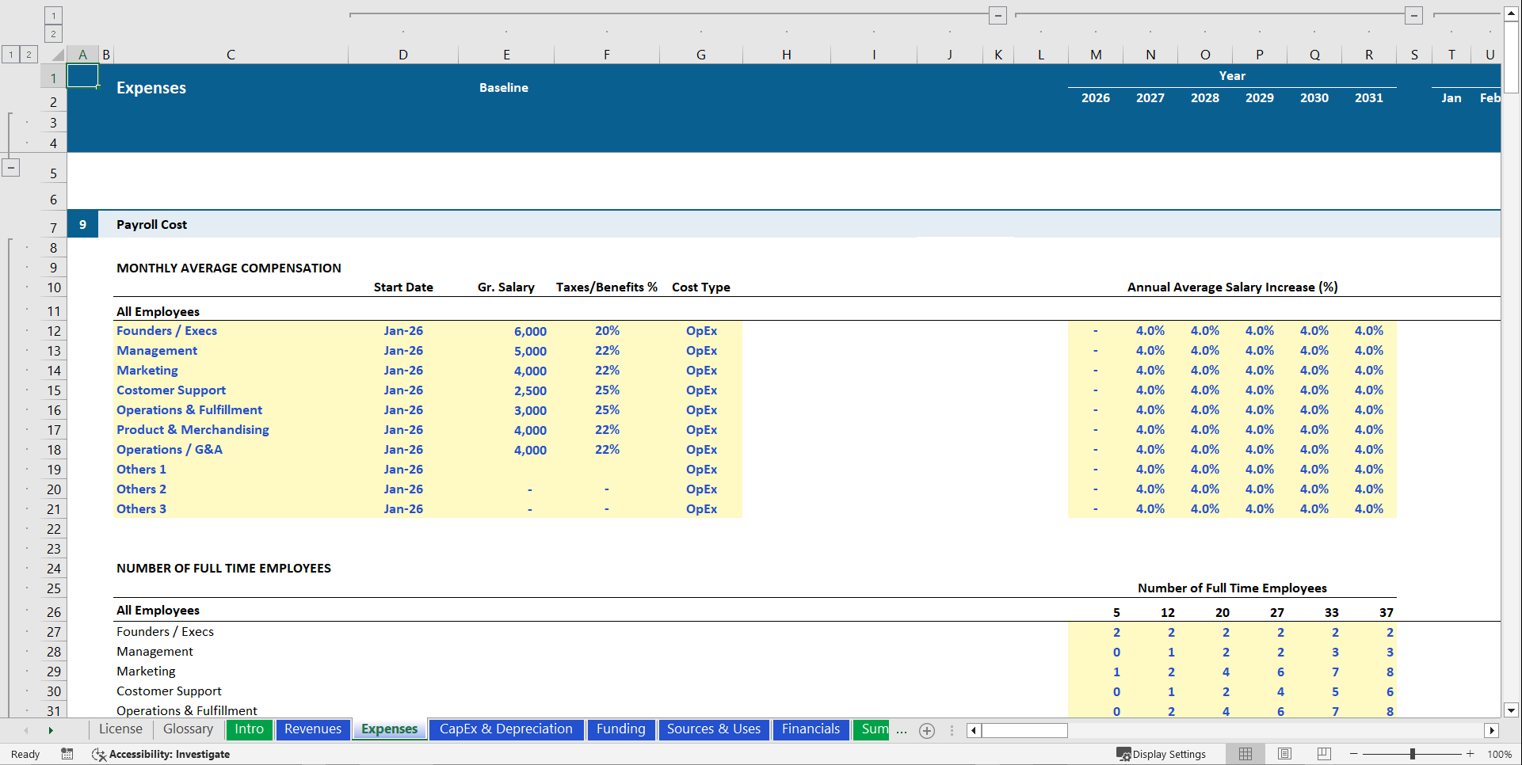Open Page Break Preview mode
1522x765 pixels.
pos(1322,754)
